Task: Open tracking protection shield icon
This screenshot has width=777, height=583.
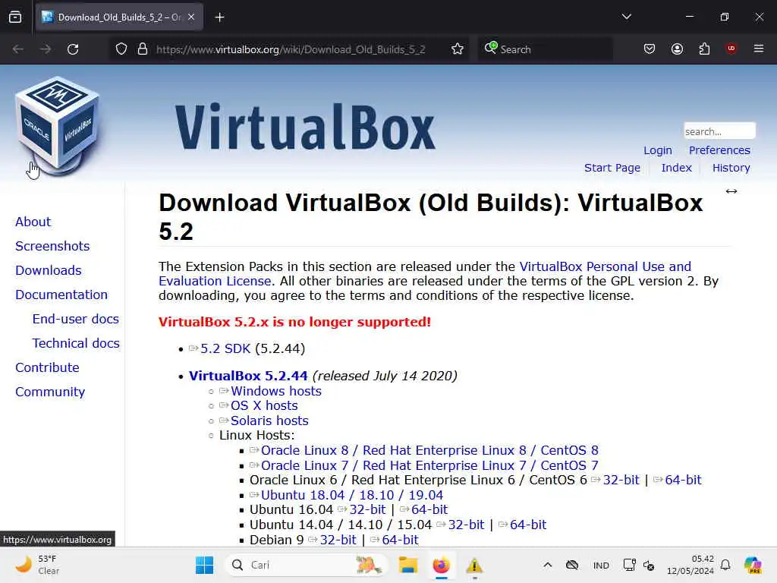Action: pyautogui.click(x=121, y=49)
